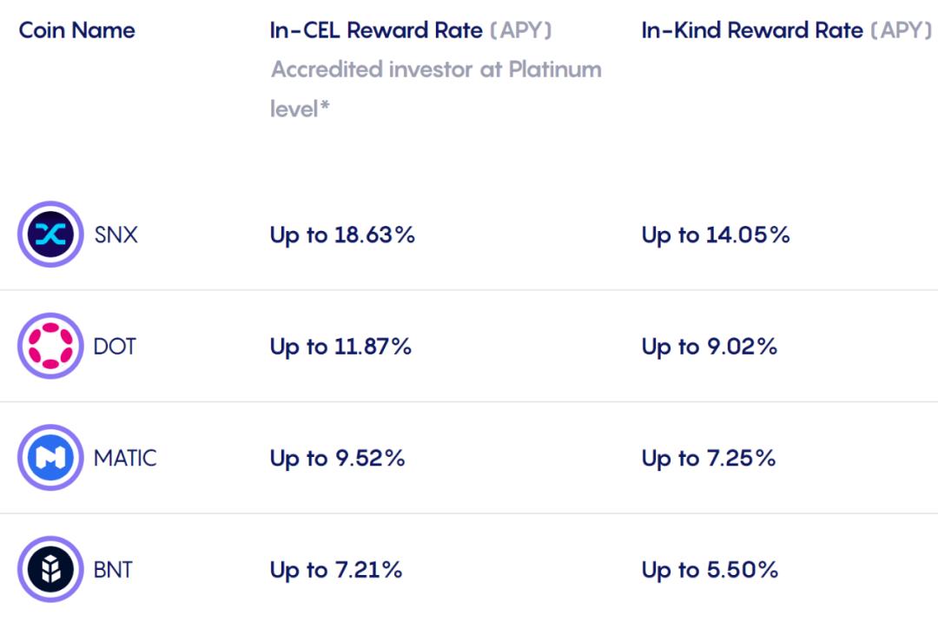Select the SNX coin name label
Image resolution: width=938 pixels, height=622 pixels.
(x=116, y=235)
